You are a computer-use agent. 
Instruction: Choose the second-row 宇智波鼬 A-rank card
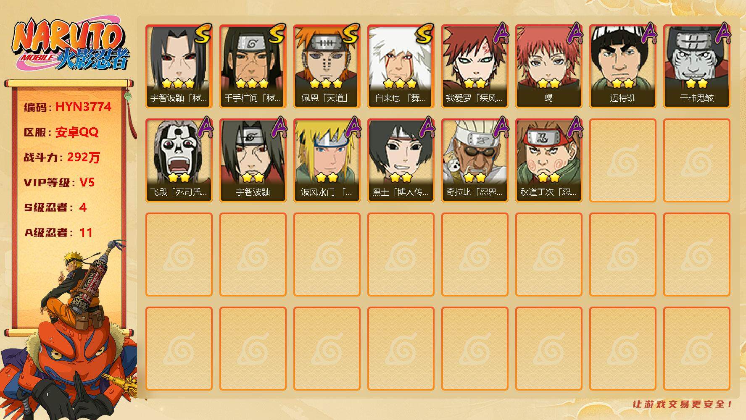(253, 160)
